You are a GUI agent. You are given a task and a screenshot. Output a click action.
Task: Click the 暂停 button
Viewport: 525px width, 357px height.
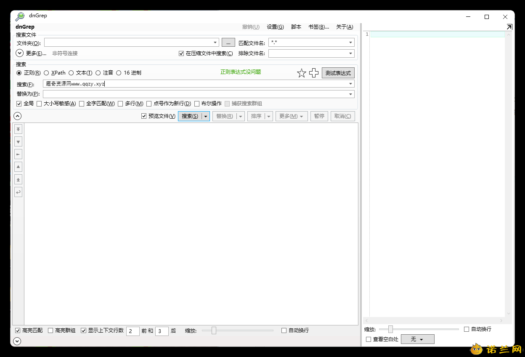click(x=319, y=116)
